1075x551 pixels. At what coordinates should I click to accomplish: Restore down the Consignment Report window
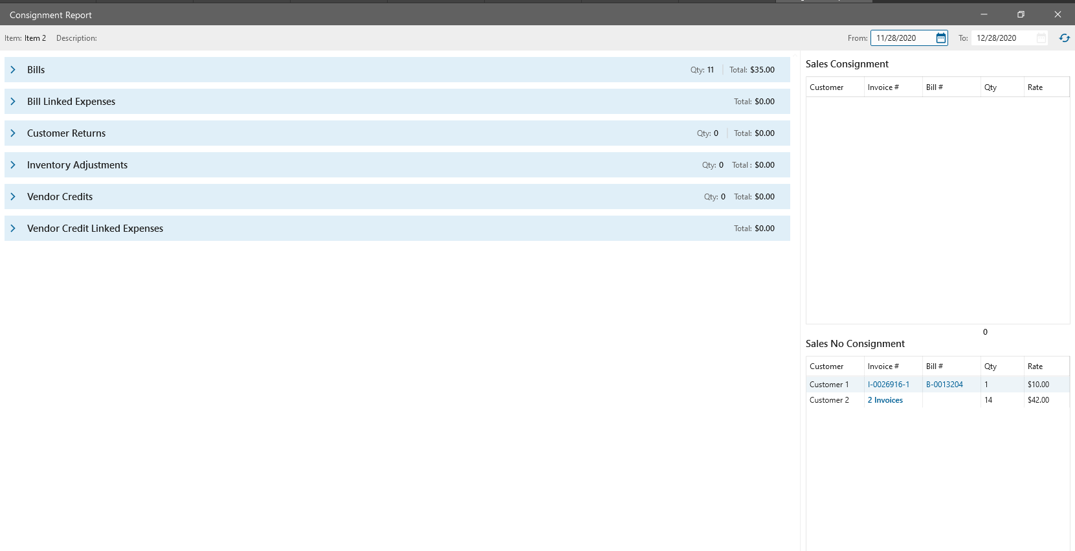pyautogui.click(x=1021, y=14)
